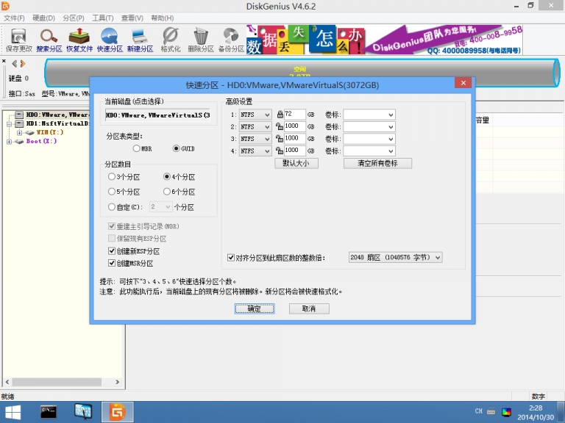Go to previous disk with left arrow
The width and height of the screenshot is (565, 423).
coord(15,64)
